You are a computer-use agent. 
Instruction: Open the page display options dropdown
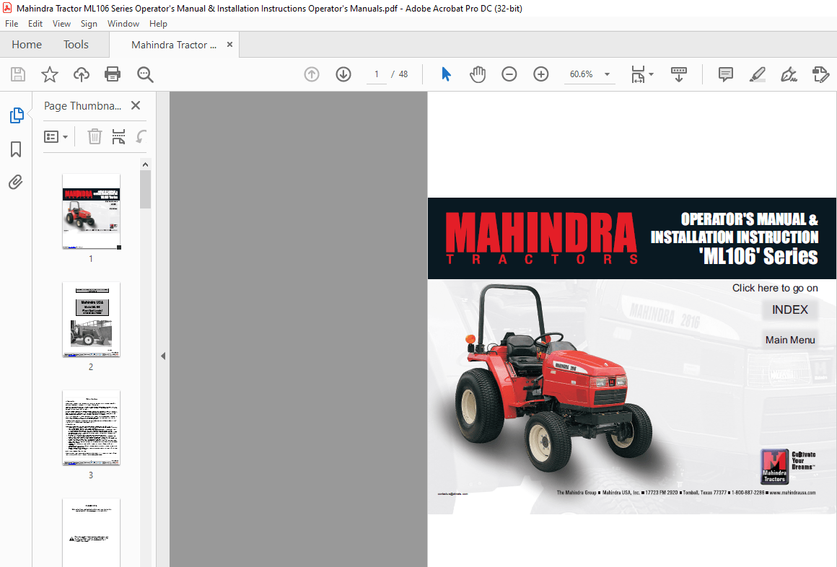point(641,74)
